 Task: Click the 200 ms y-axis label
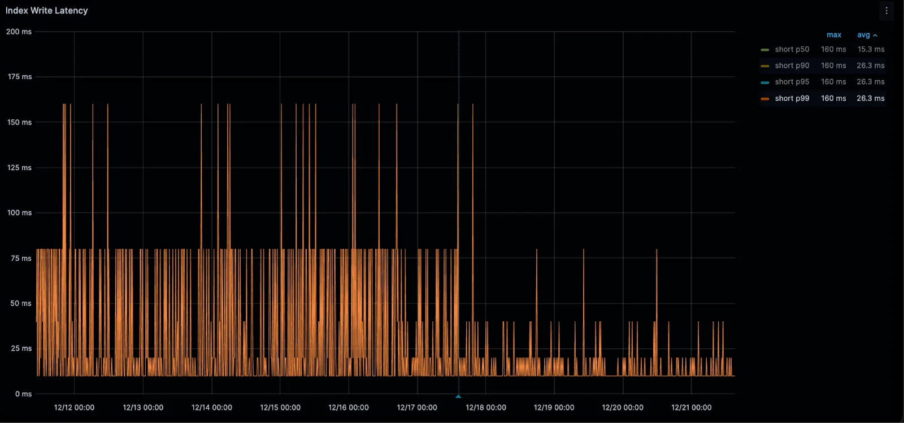[19, 32]
